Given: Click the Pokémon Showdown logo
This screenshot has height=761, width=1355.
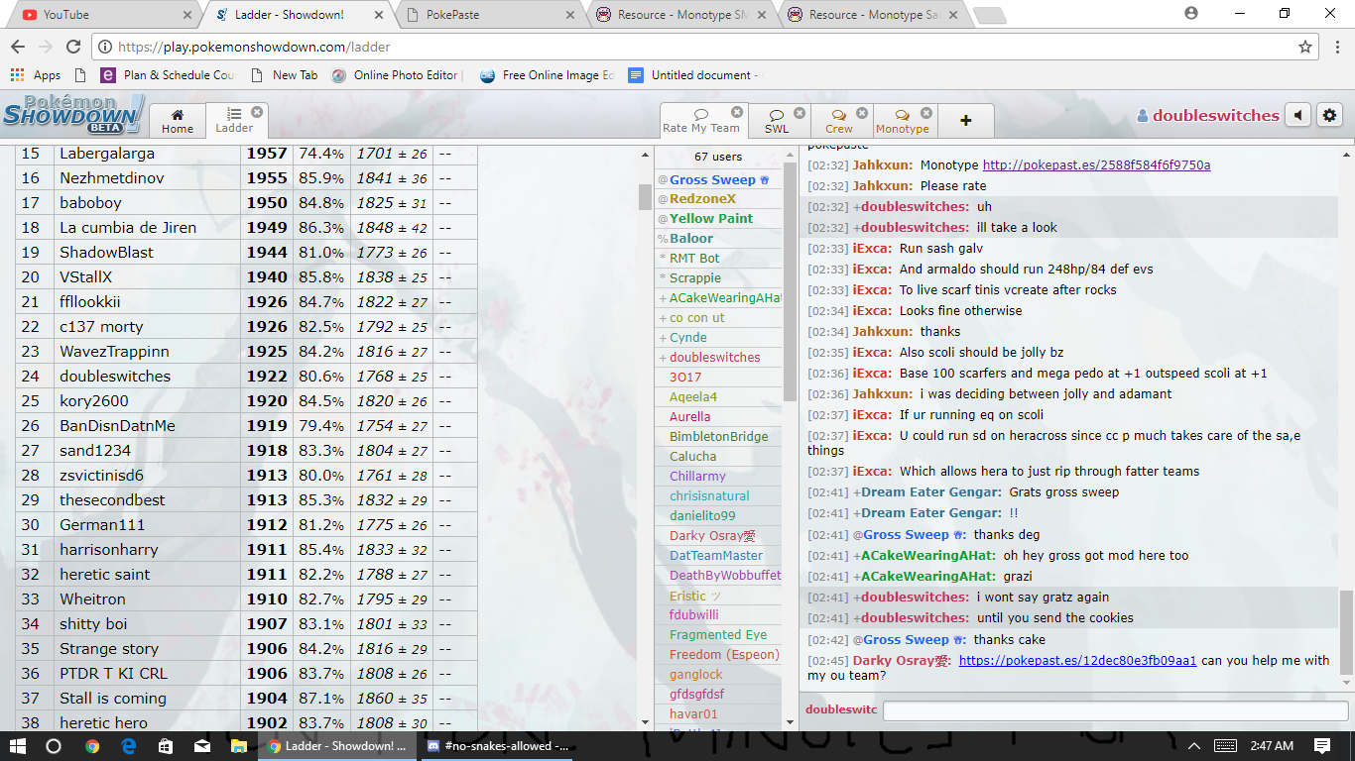Looking at the screenshot, I should click(x=74, y=115).
